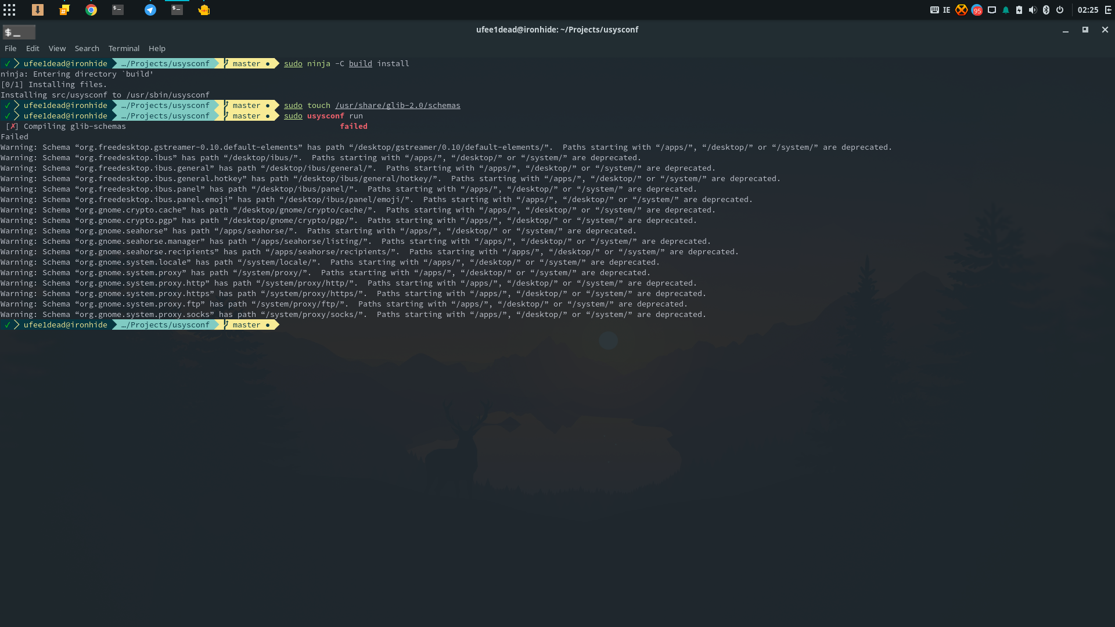The height and width of the screenshot is (627, 1115).
Task: Maximize the terminal window
Action: click(1085, 30)
